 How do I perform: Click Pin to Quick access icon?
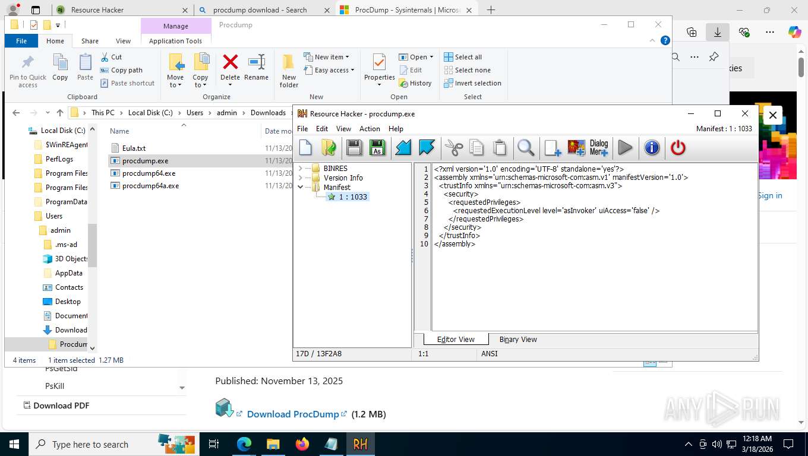(x=28, y=62)
